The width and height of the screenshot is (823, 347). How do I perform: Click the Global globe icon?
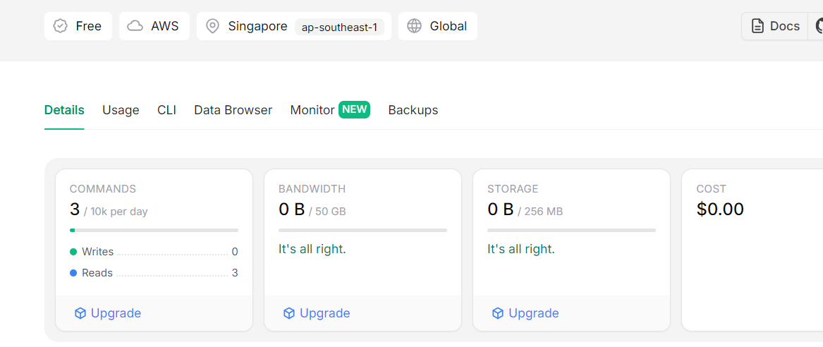tap(415, 26)
